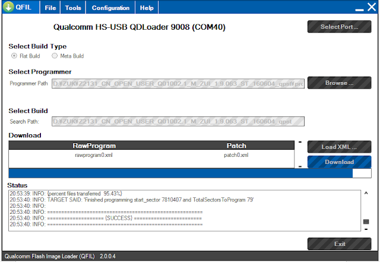Click the minus button below the Patch list
Viewport: 380px width, 262px height.
300,166
